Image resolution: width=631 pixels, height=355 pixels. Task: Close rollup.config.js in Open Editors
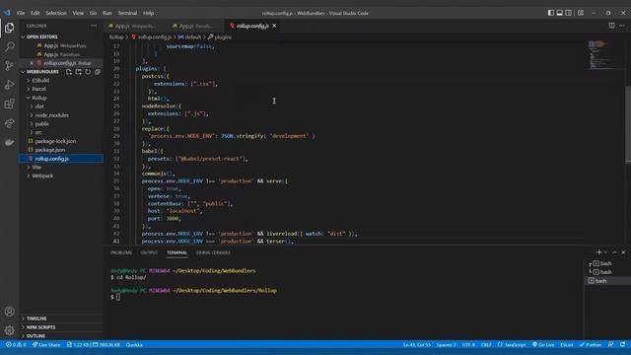(32, 63)
